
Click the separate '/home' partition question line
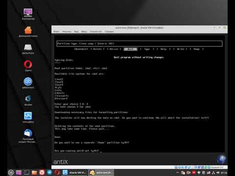point(92,143)
